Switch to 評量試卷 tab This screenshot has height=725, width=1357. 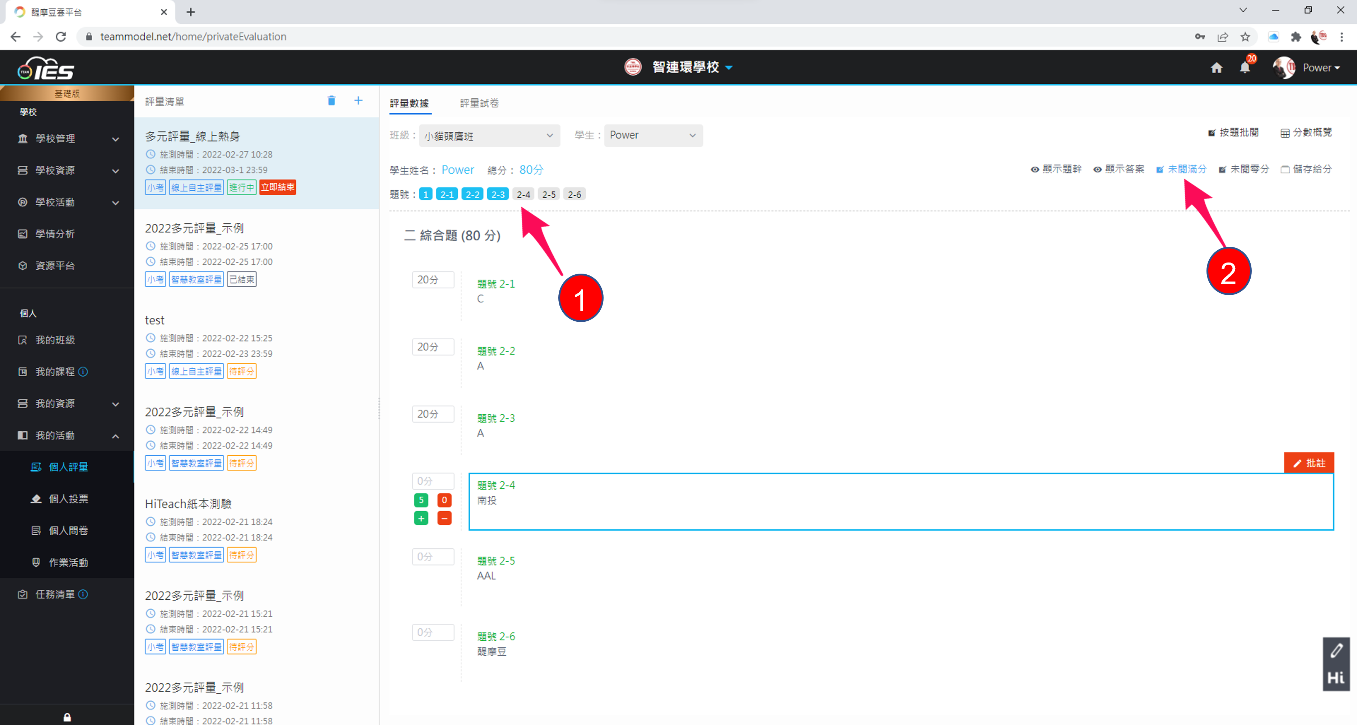click(x=479, y=103)
